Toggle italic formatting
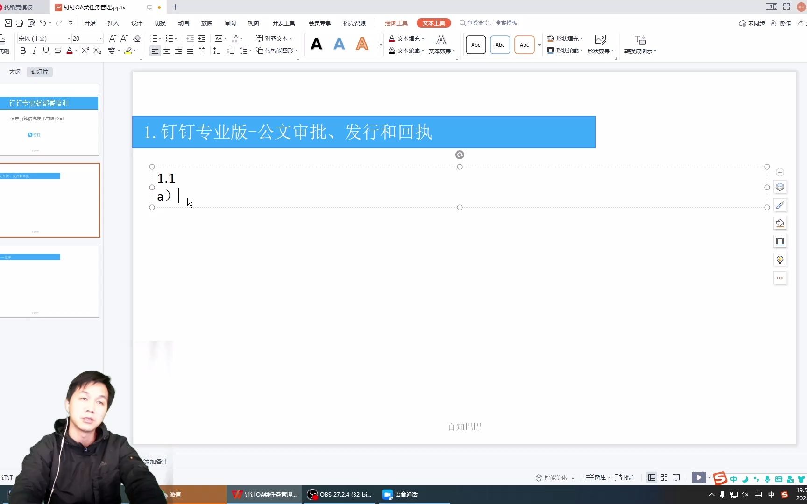Screen dimensions: 807x504 click(x=34, y=50)
